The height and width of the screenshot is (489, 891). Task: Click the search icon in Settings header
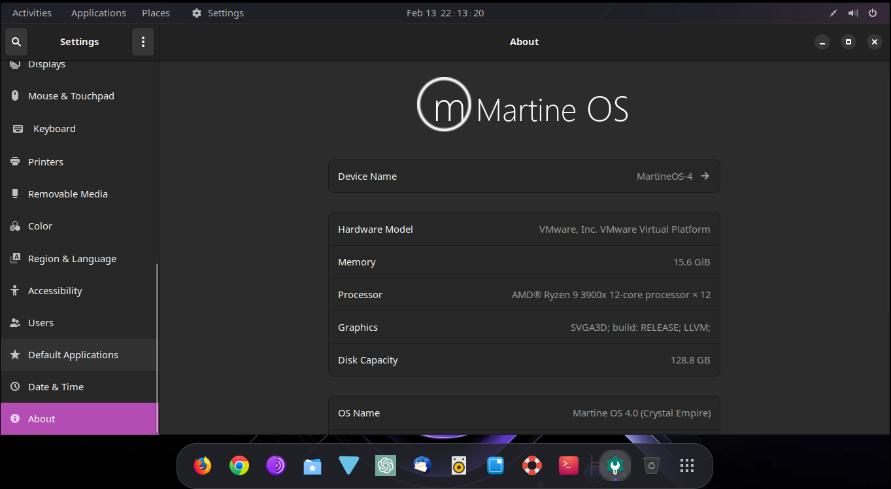(16, 42)
